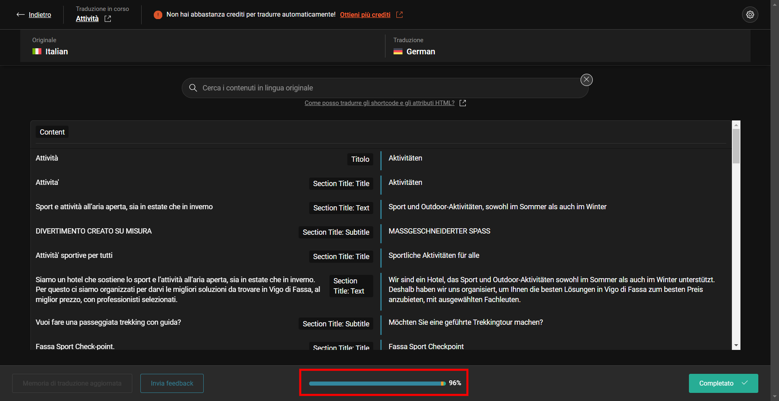Click the external link icon beside Attività

[x=108, y=19]
